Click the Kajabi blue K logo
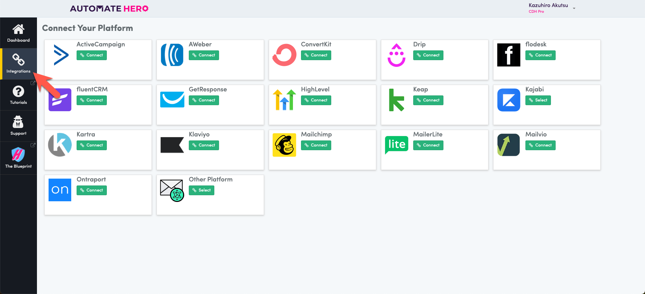Screen dimensions: 645x294 click(x=509, y=100)
